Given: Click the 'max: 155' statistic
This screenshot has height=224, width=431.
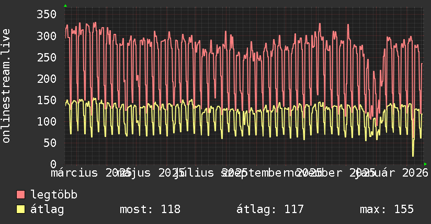Looking at the screenshot, I should (x=387, y=209).
